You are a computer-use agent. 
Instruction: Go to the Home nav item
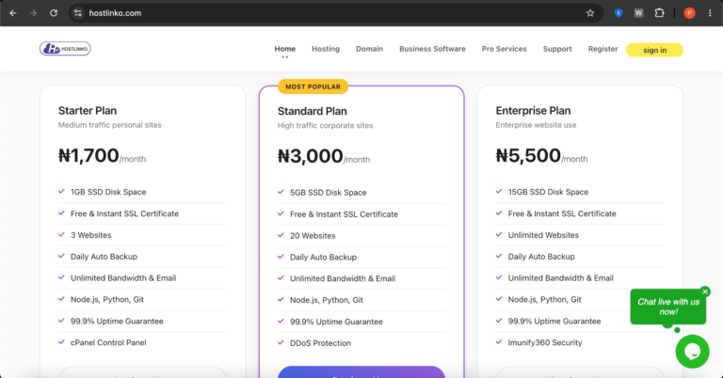tap(285, 49)
